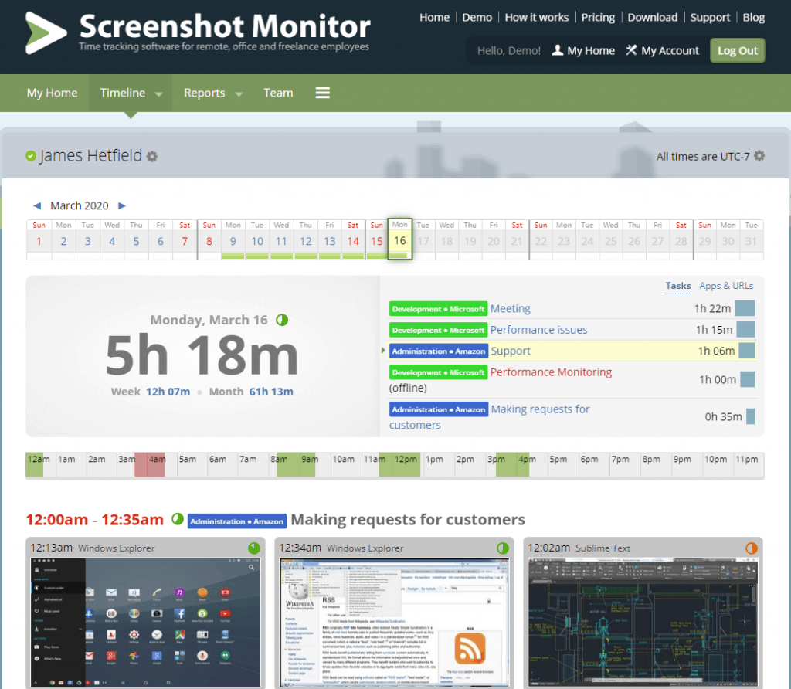Open the hamburger menu in the navigation bar

click(322, 93)
